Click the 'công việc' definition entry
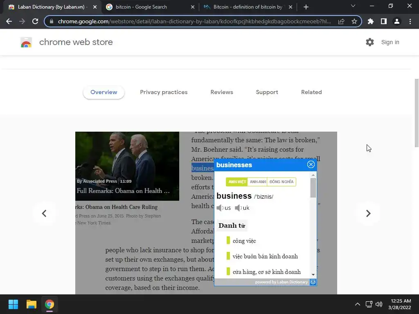419x314 pixels. (x=244, y=241)
